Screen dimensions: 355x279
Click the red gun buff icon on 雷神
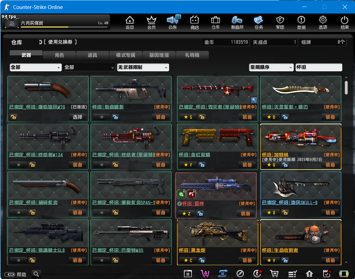(191, 194)
